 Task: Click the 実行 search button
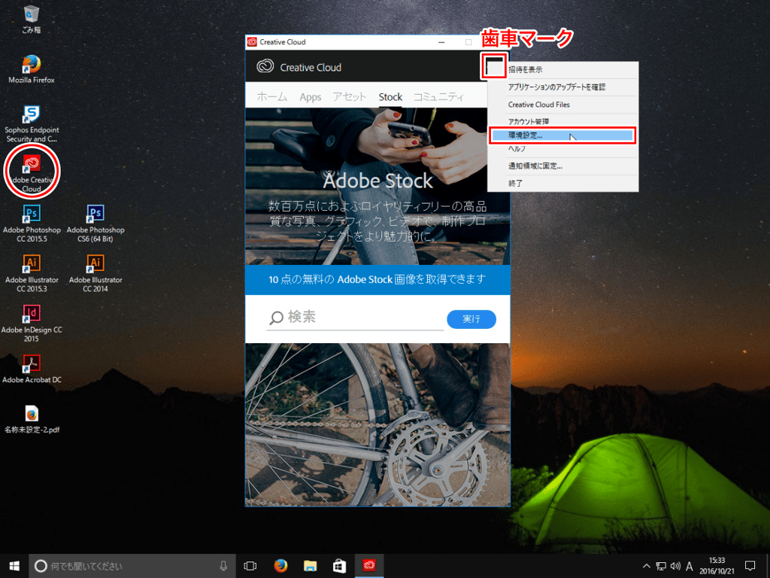tap(471, 318)
